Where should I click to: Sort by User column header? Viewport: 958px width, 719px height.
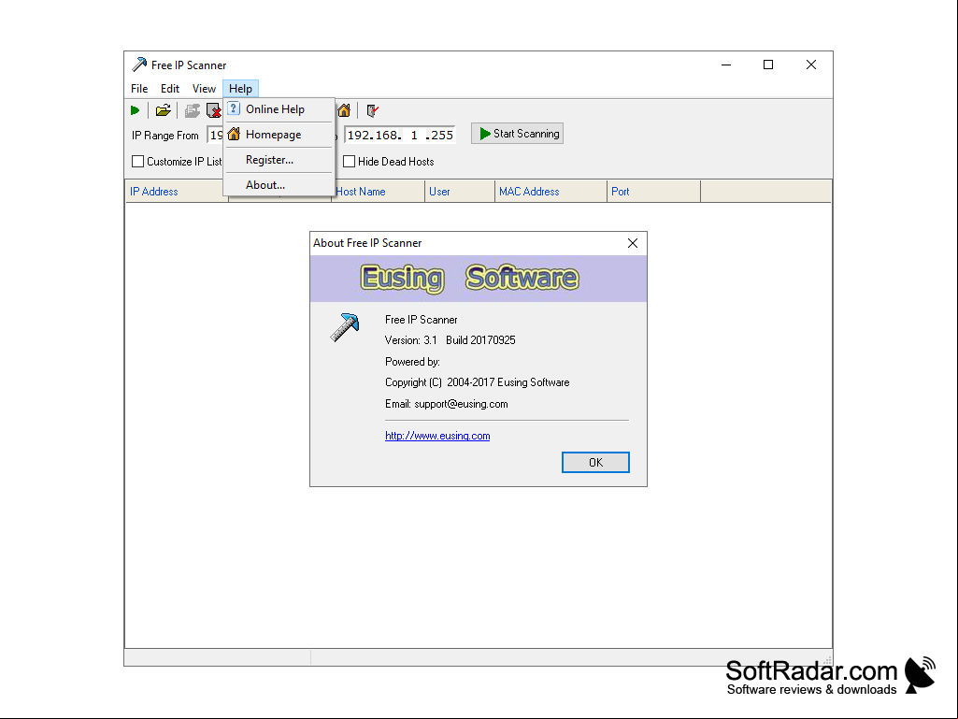click(460, 192)
